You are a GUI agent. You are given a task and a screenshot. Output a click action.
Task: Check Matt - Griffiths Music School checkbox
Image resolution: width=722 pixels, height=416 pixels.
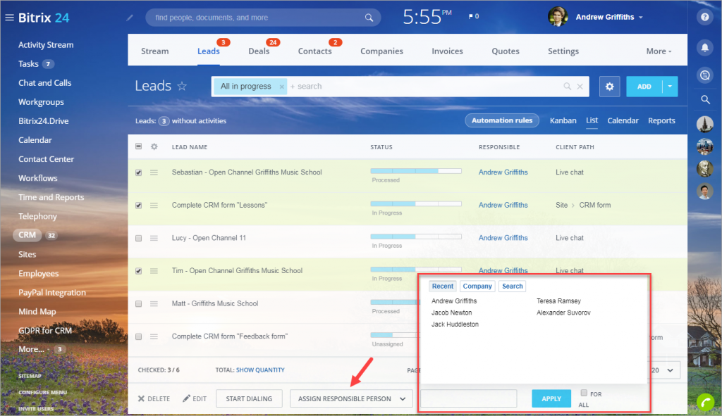coord(139,304)
